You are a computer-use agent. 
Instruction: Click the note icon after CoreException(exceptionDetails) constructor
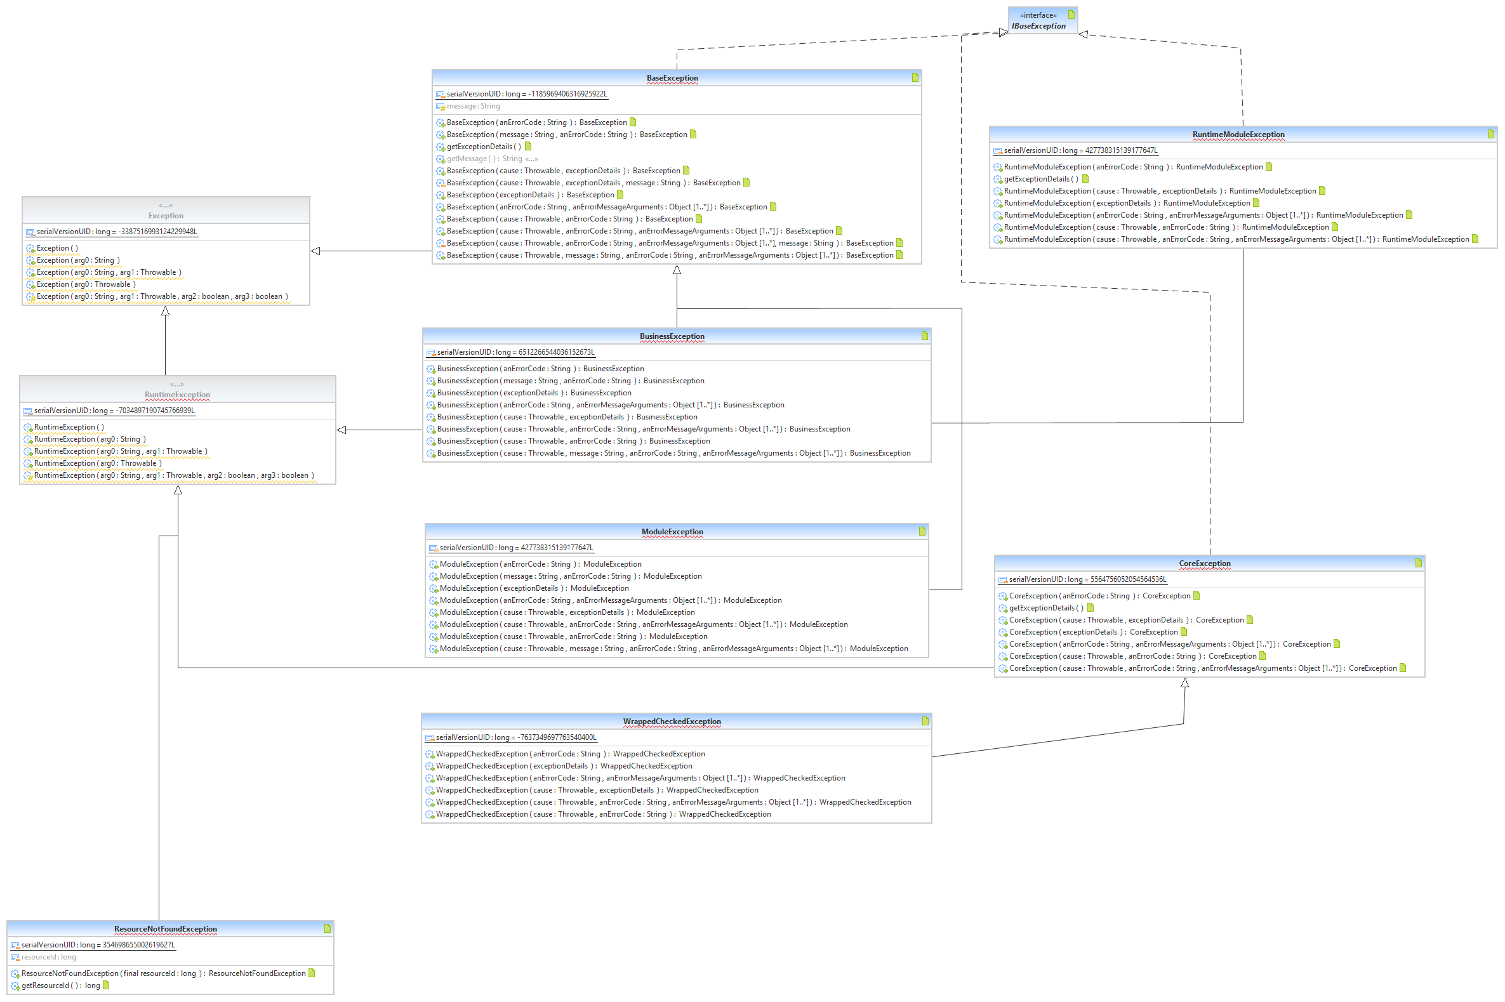(x=1184, y=631)
